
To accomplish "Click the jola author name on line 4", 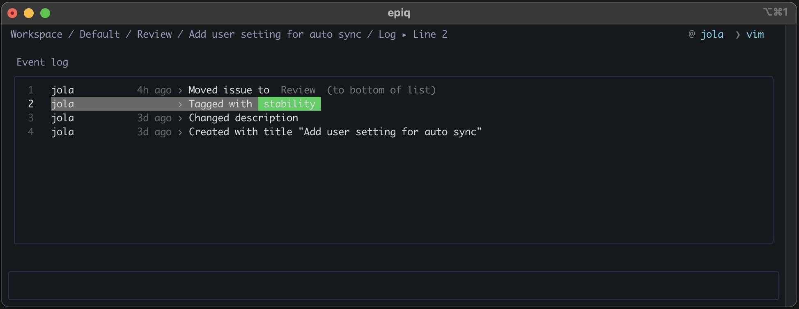I will tap(62, 132).
